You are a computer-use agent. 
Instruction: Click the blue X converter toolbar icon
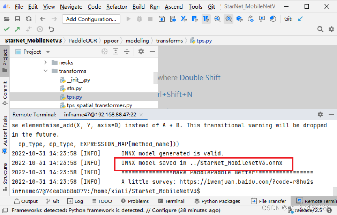(184, 19)
